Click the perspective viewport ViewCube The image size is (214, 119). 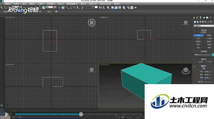coord(186,71)
